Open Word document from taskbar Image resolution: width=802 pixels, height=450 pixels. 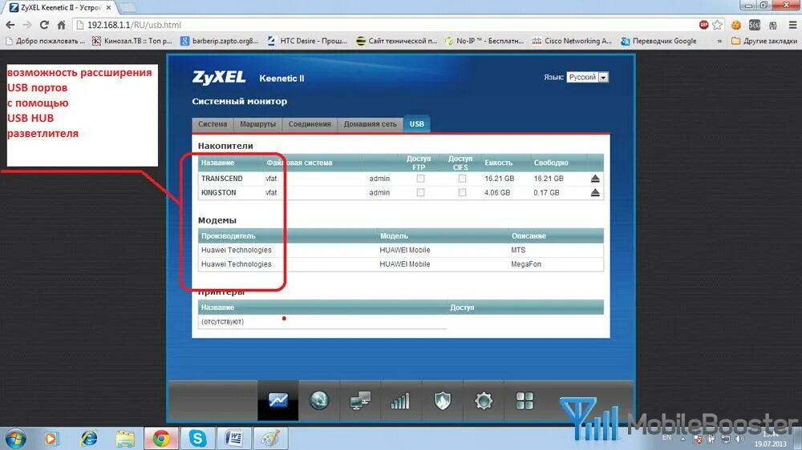(x=234, y=438)
